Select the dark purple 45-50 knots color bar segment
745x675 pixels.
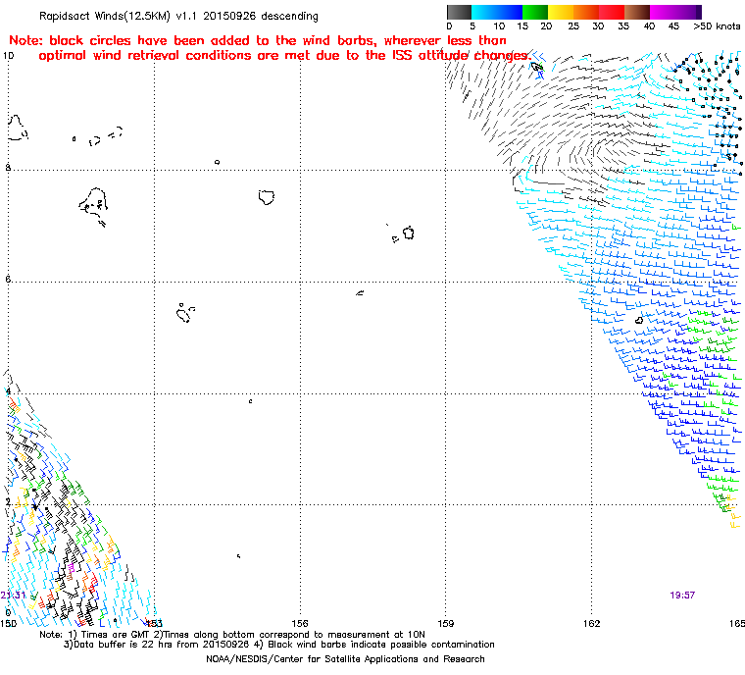(x=688, y=12)
